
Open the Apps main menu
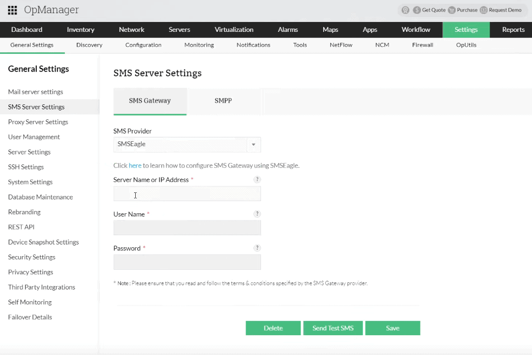pyautogui.click(x=370, y=30)
